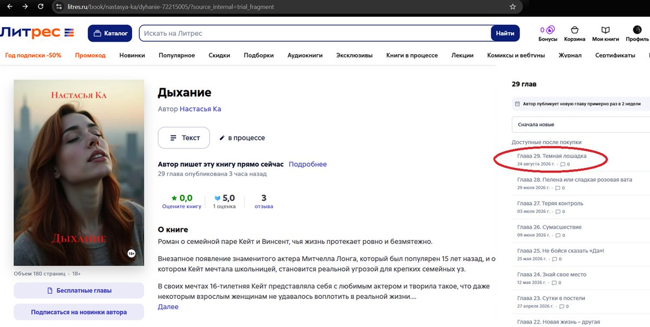The height and width of the screenshot is (327, 650).
Task: Open the Литрес logo home link
Action: 37,33
